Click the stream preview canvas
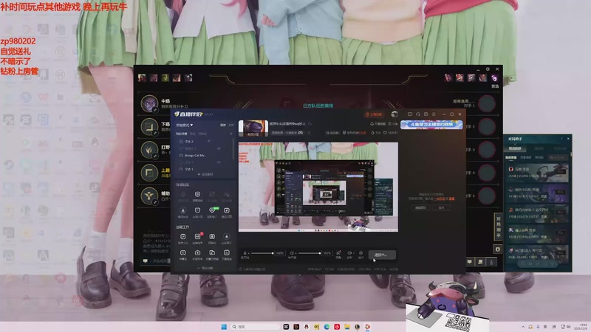This screenshot has height=332, width=591. [x=318, y=187]
